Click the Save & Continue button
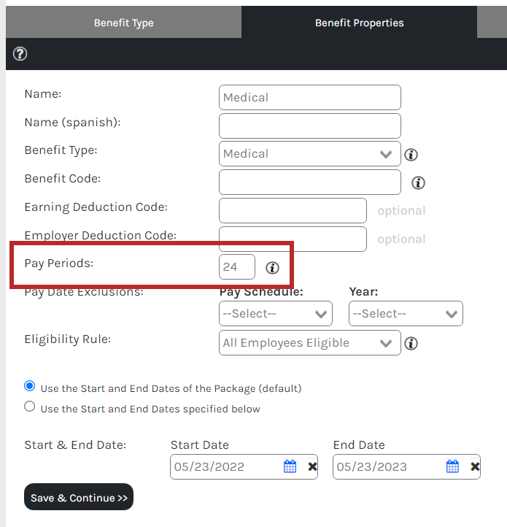Screen dimensions: 507x527 79,497
